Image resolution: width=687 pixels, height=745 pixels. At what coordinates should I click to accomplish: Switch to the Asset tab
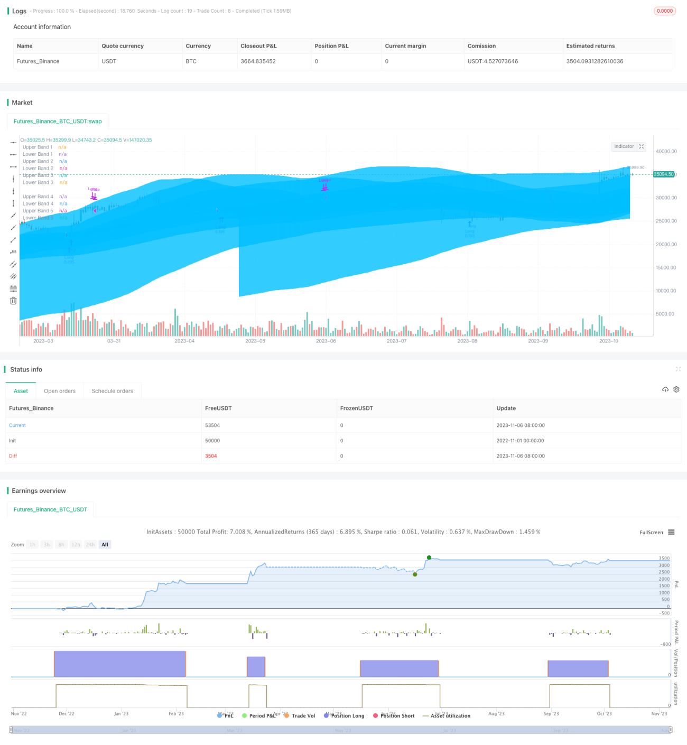click(21, 390)
